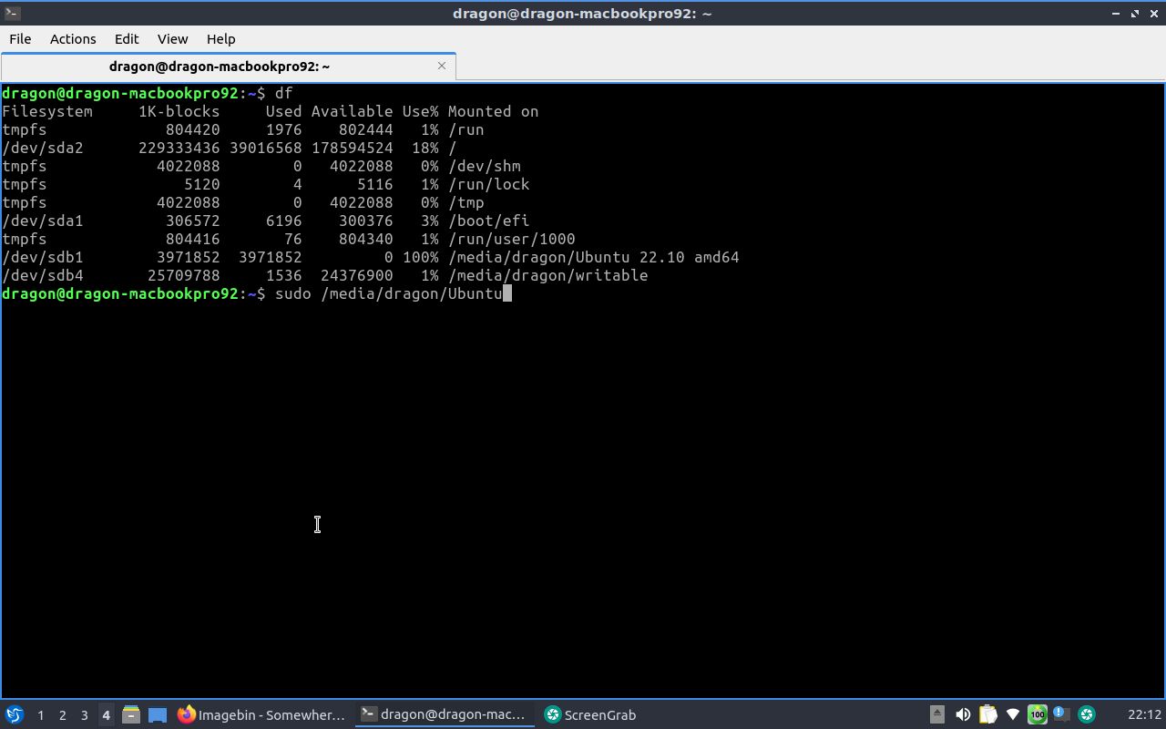Image resolution: width=1166 pixels, height=729 pixels.
Task: Open the volume control tray icon
Action: pos(962,714)
